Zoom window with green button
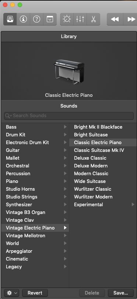Viewport: 137px width, 299px height. click(20, 5)
